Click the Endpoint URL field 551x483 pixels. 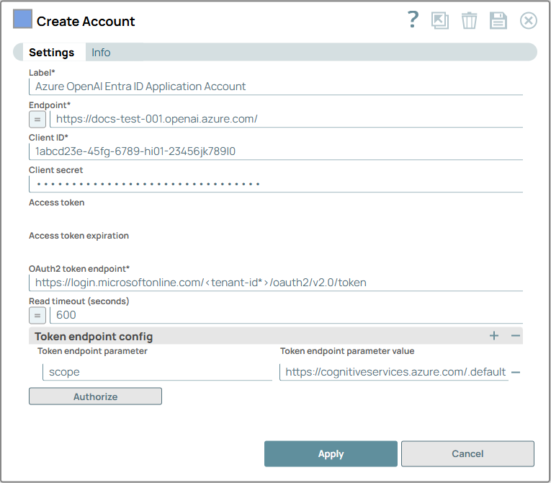tap(287, 119)
